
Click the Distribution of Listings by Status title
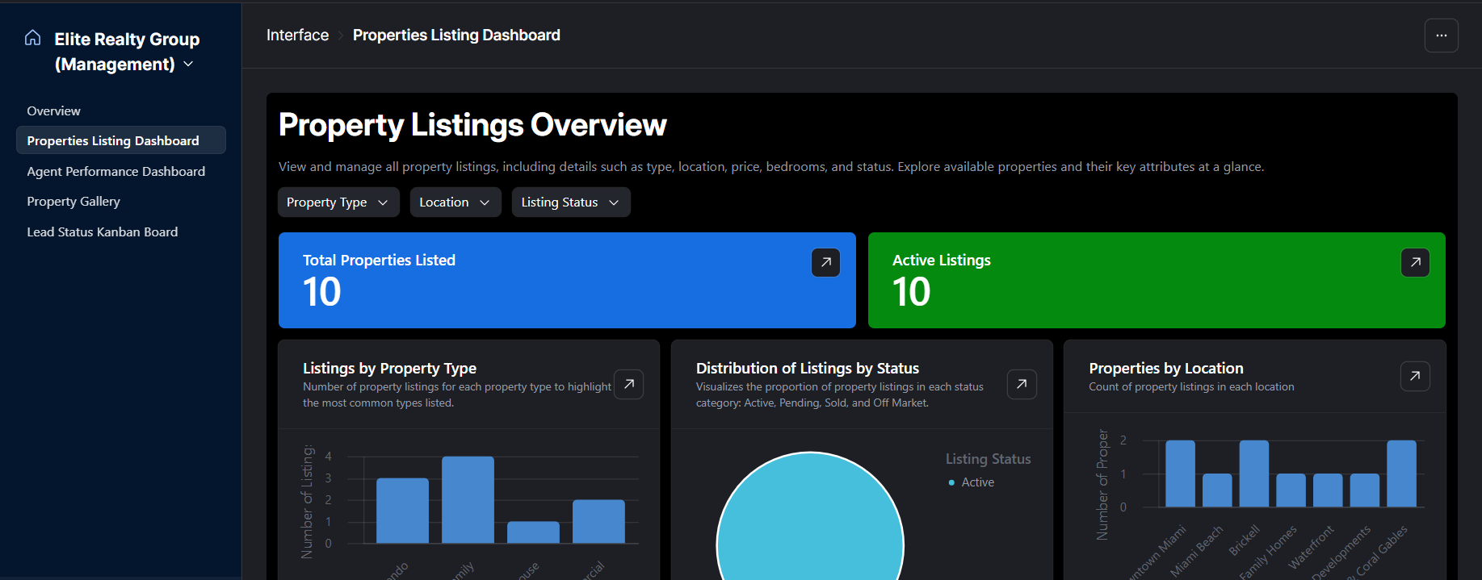tap(808, 369)
